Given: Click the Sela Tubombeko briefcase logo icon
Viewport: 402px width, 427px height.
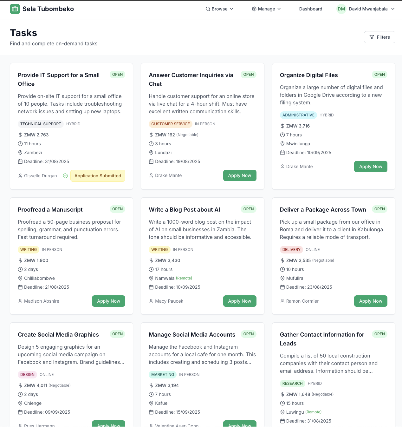Looking at the screenshot, I should (15, 9).
